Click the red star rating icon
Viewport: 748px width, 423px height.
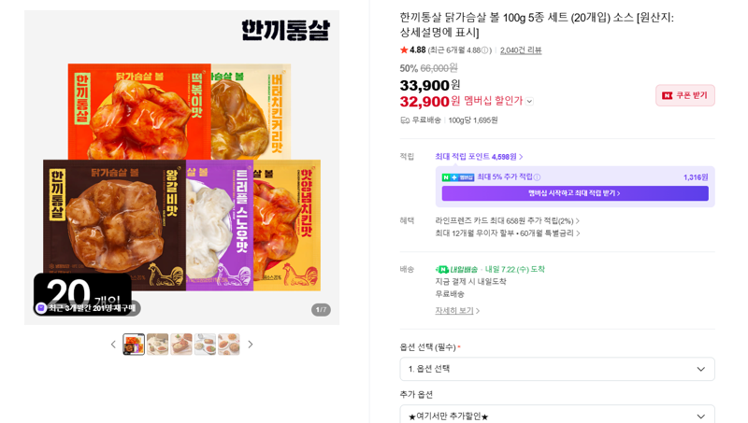404,49
